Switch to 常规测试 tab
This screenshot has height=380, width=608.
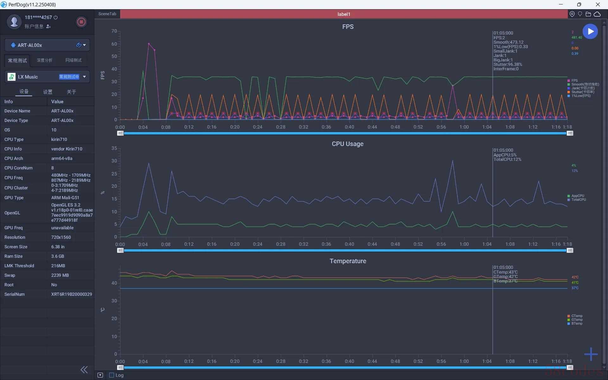click(17, 60)
